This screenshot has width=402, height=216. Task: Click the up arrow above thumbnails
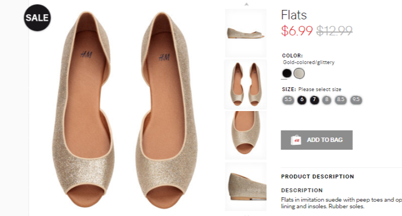[x=246, y=4]
